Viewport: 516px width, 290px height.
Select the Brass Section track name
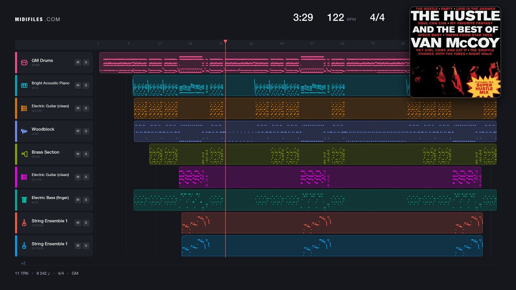click(x=45, y=152)
